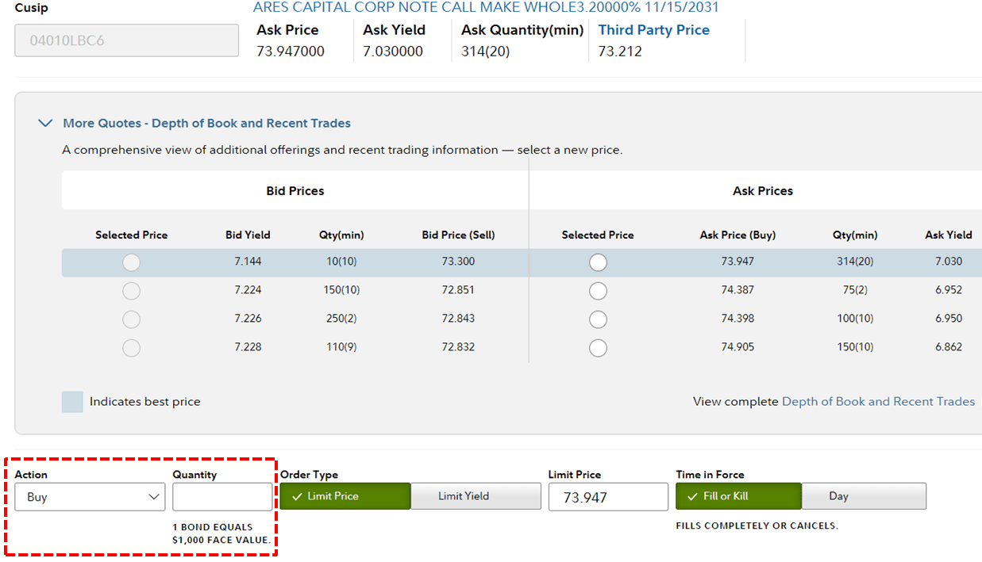Open complete Depth of Book and Recent Trades
This screenshot has height=562, width=982.
878,402
